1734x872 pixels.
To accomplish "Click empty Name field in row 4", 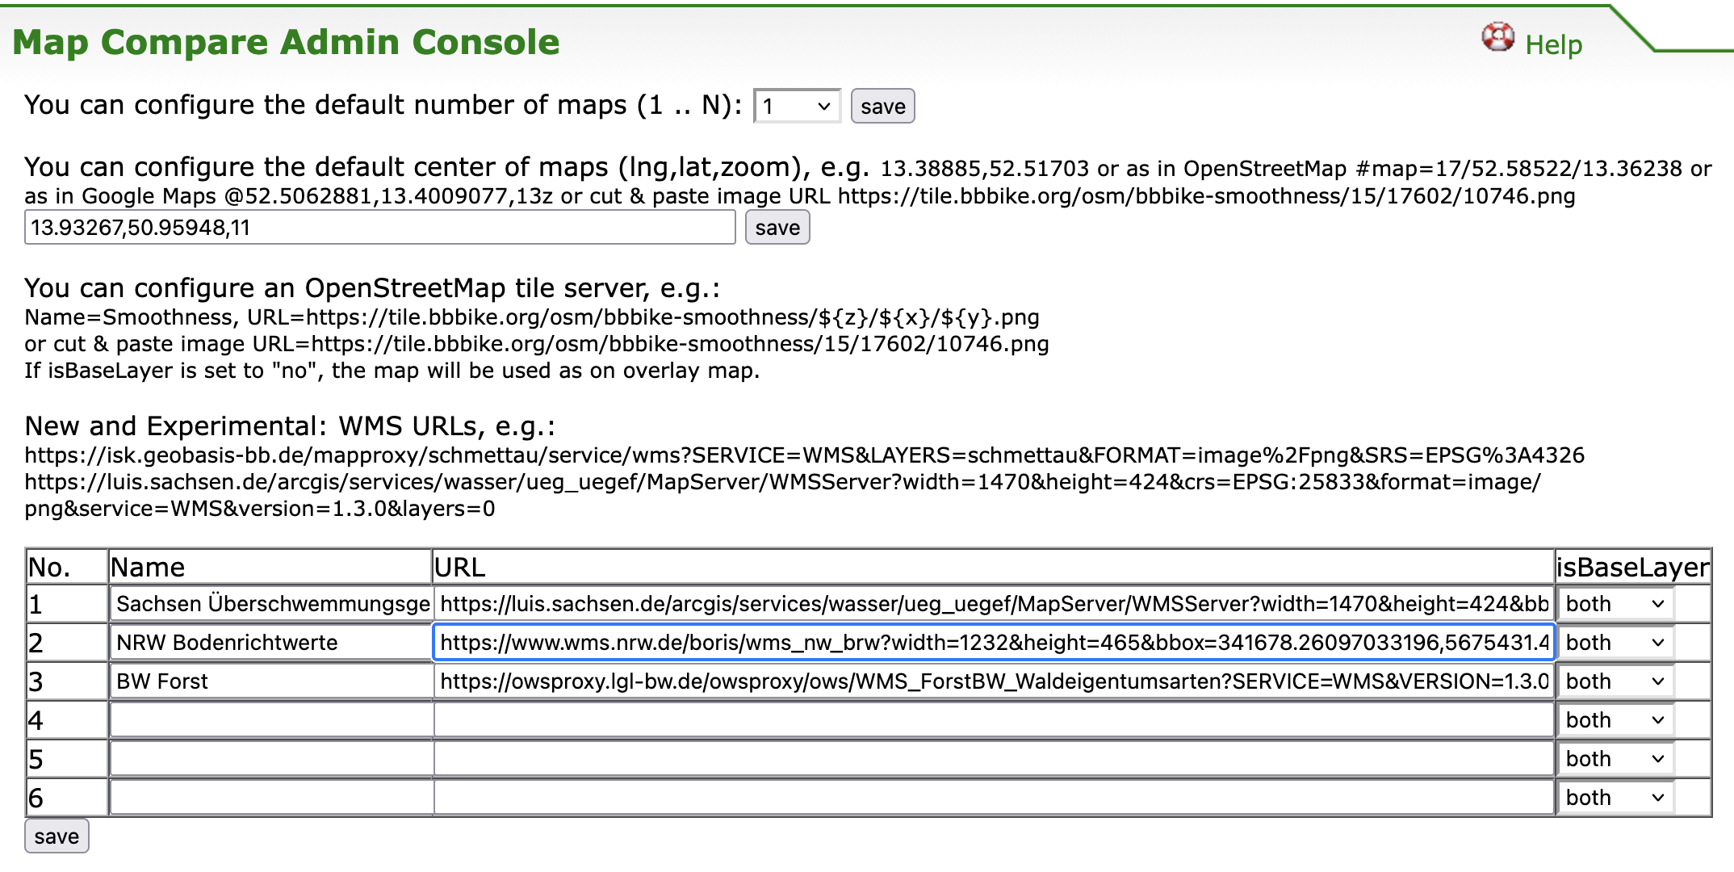I will click(x=271, y=720).
